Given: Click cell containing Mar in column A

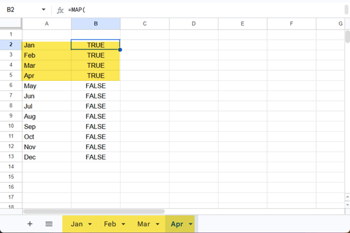Looking at the screenshot, I should click(x=47, y=65).
